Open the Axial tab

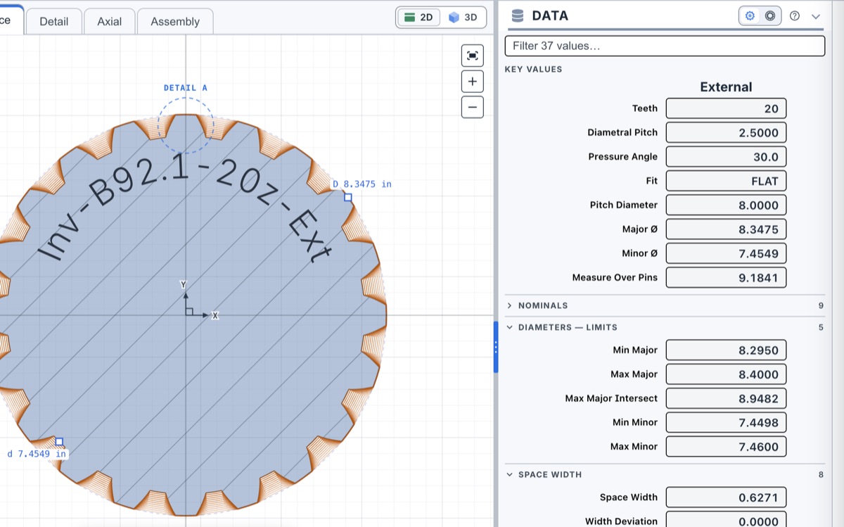[x=110, y=21]
